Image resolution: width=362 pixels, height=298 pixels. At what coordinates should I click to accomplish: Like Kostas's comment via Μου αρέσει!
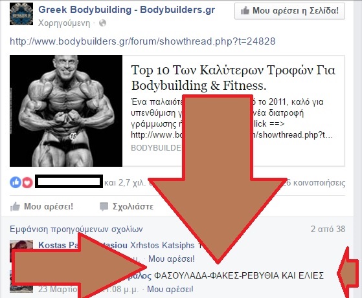click(172, 259)
